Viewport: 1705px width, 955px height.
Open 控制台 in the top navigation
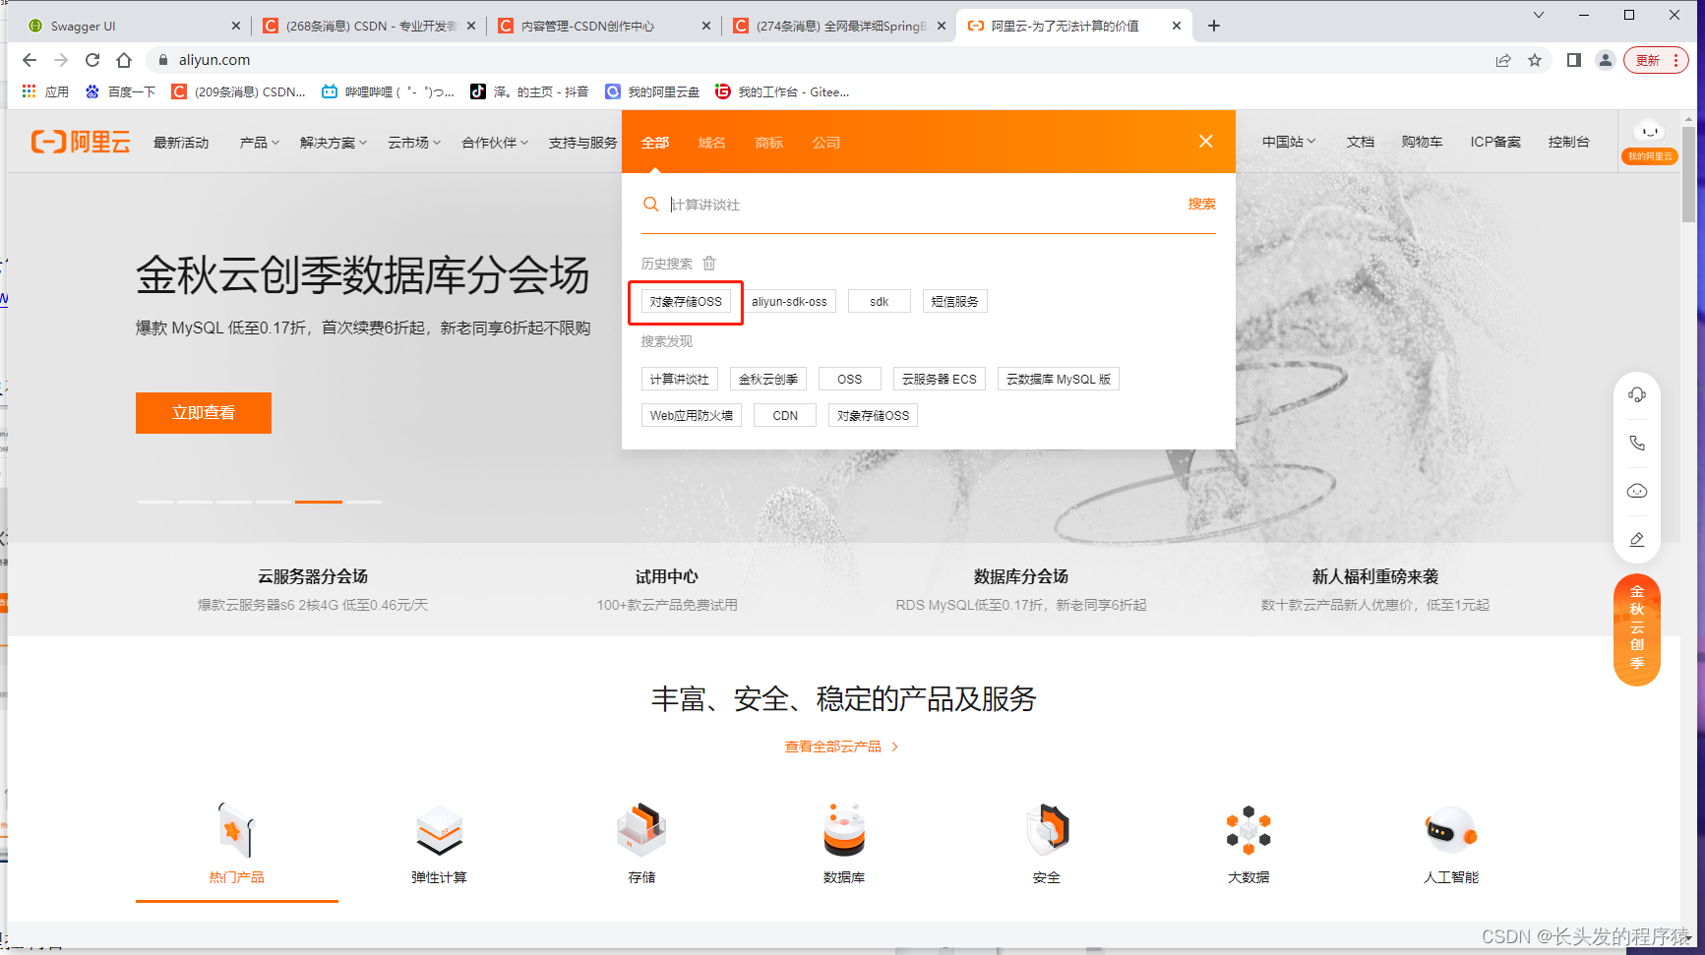click(1569, 142)
